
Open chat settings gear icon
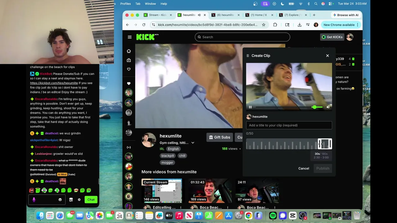(x=79, y=200)
